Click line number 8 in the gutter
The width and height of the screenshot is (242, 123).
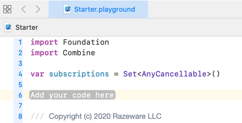(x=20, y=116)
